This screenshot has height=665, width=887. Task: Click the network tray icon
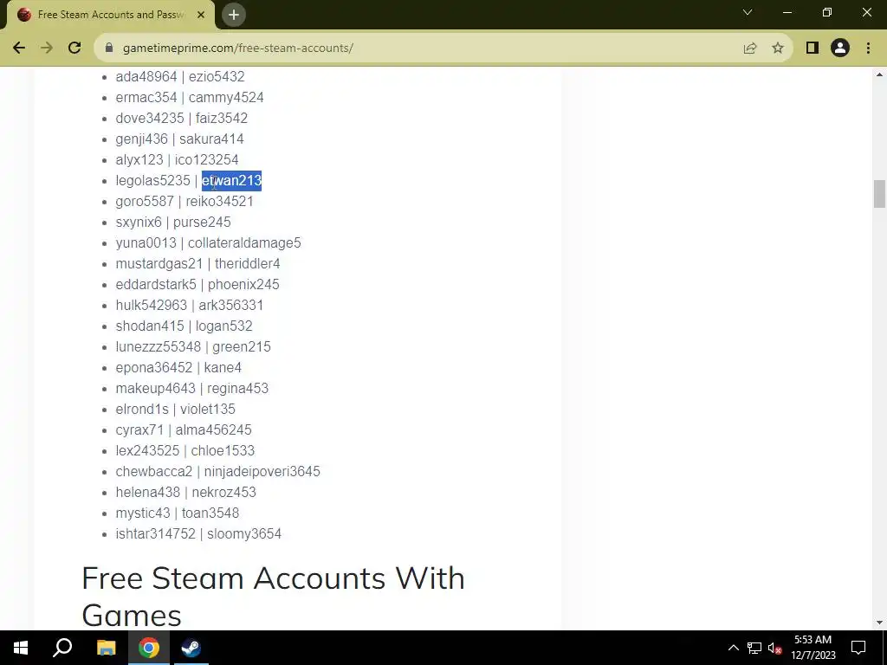[x=754, y=648]
